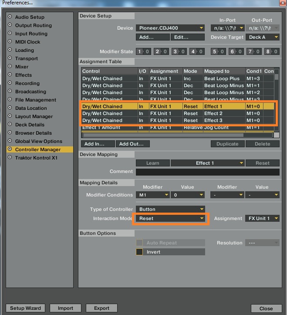287x315 pixels.
Task: Open the first modifier Value 0 dropdown
Action: [x=188, y=195]
